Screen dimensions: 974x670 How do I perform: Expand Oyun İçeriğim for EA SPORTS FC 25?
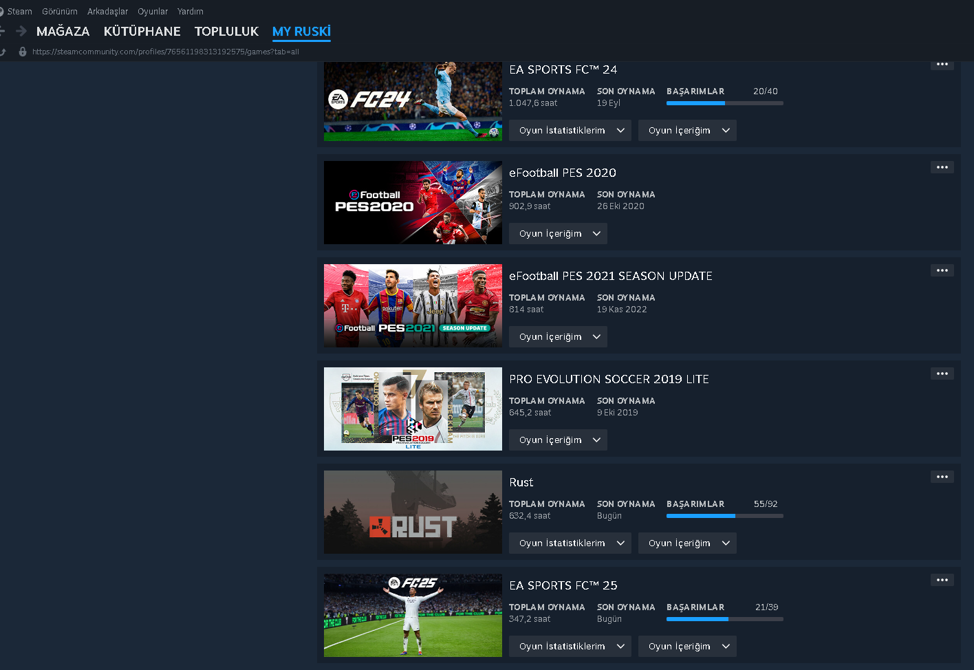pos(687,647)
